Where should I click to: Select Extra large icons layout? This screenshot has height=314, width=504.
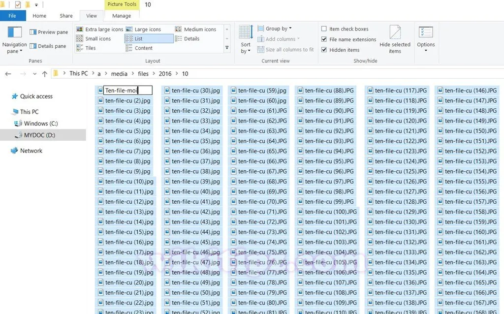pos(99,29)
